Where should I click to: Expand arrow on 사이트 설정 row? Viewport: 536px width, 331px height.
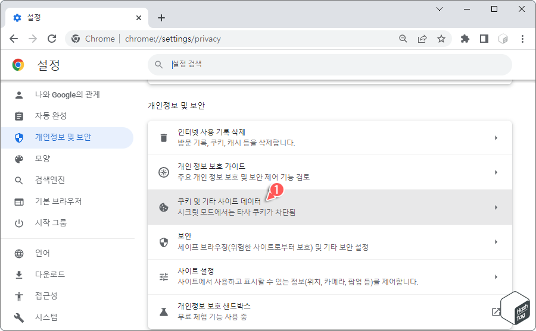pyautogui.click(x=496, y=277)
